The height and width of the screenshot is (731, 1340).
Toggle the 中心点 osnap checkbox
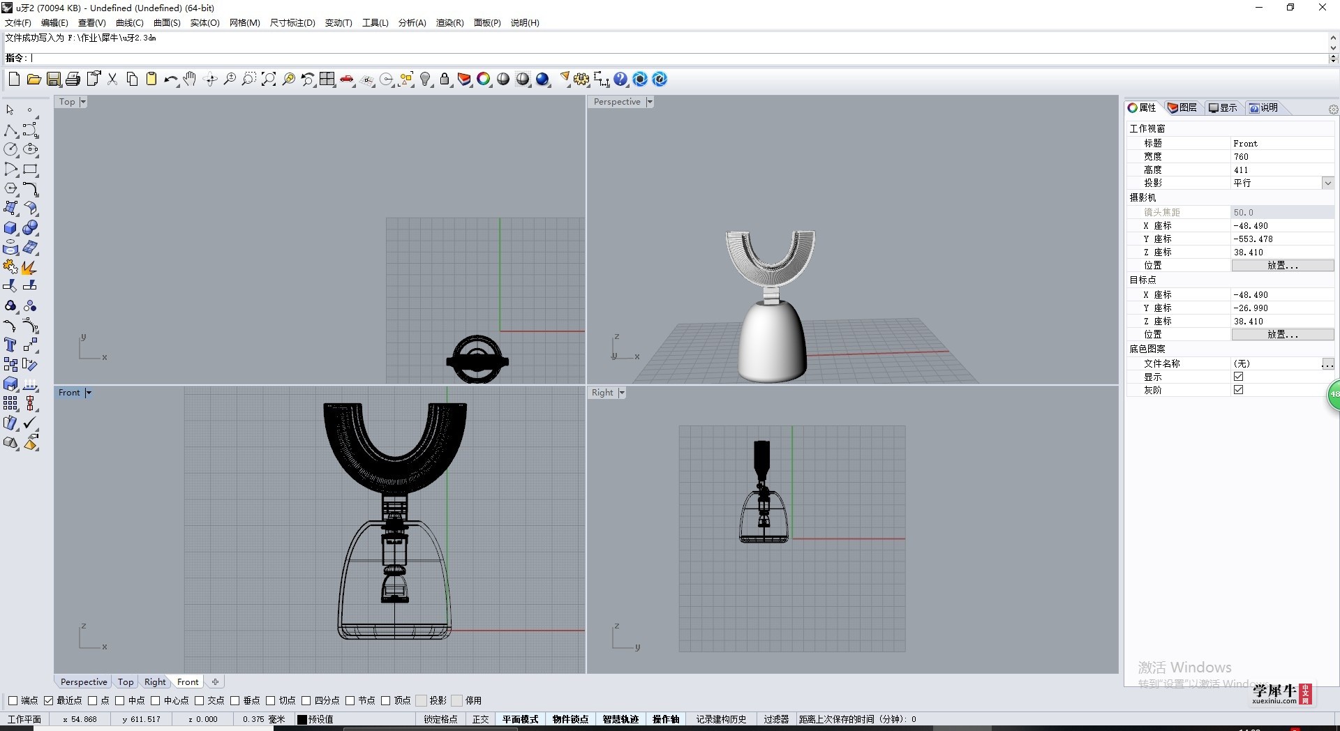click(156, 700)
